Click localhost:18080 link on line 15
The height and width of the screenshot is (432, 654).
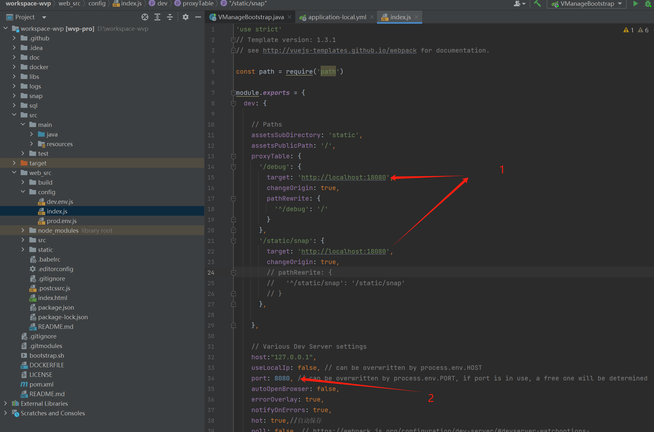pos(344,177)
